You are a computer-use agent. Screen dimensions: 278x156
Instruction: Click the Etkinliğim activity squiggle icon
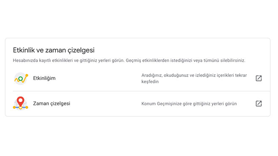tap(21, 79)
